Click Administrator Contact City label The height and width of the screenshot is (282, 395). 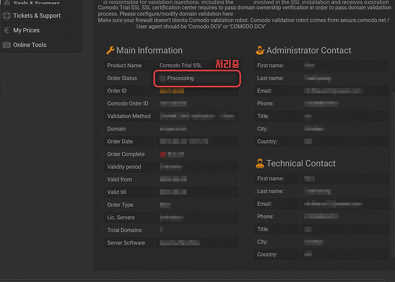click(x=262, y=129)
